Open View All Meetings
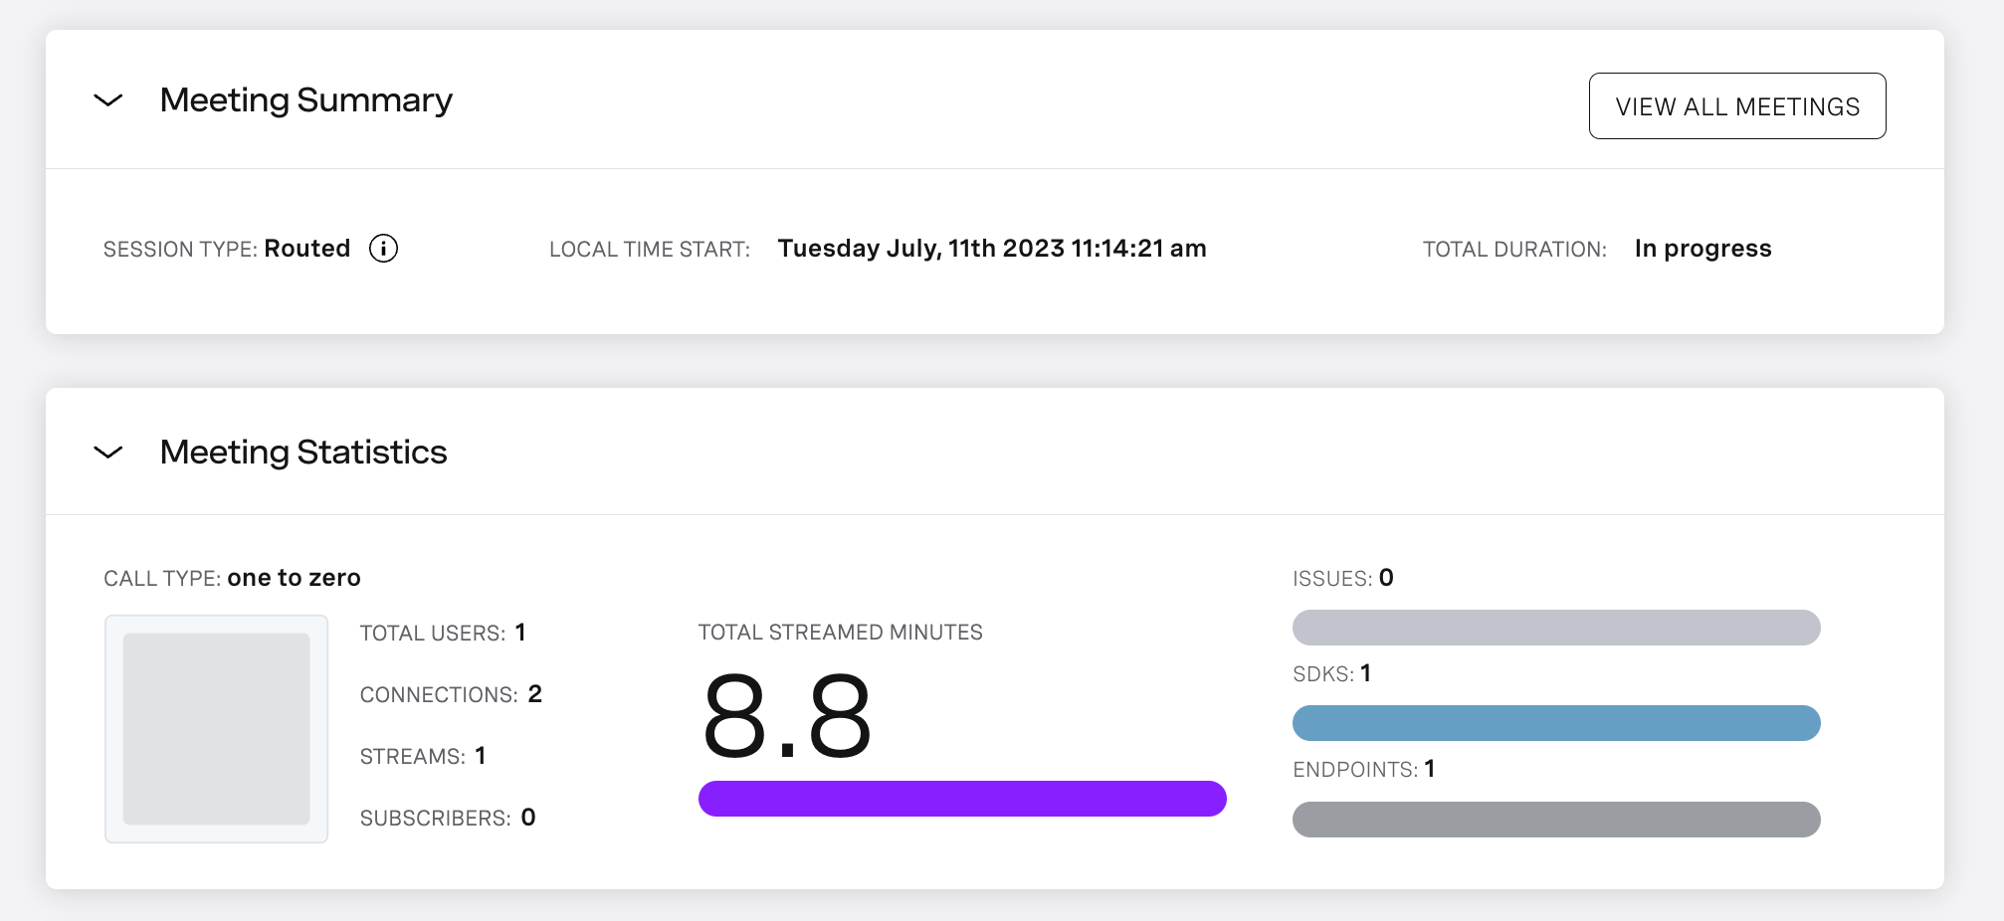Image resolution: width=2004 pixels, height=921 pixels. point(1736,106)
